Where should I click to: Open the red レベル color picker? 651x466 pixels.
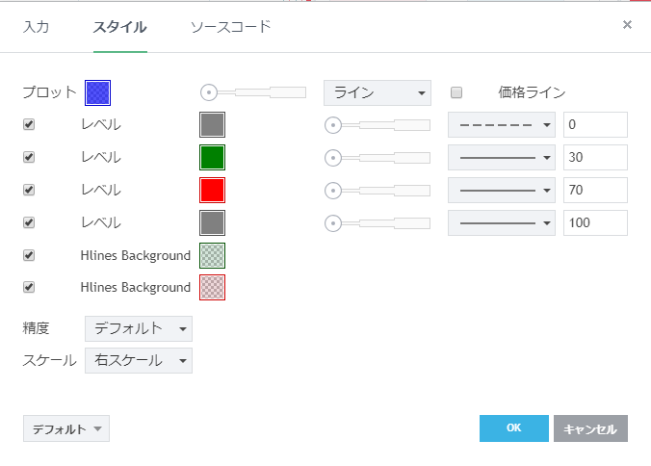(x=212, y=190)
